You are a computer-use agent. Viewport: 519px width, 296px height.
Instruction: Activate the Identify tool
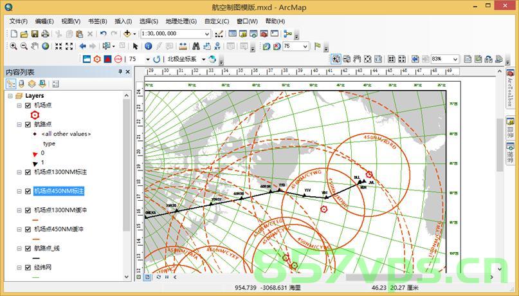pos(149,46)
